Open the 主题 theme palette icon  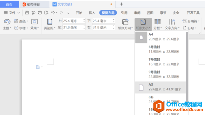[x=7, y=22]
